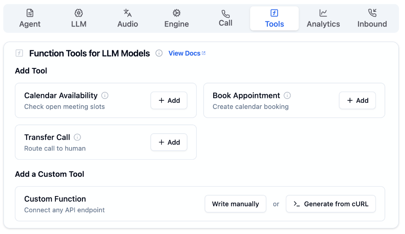The image size is (405, 234).
Task: Open the Agent tab
Action: (30, 18)
